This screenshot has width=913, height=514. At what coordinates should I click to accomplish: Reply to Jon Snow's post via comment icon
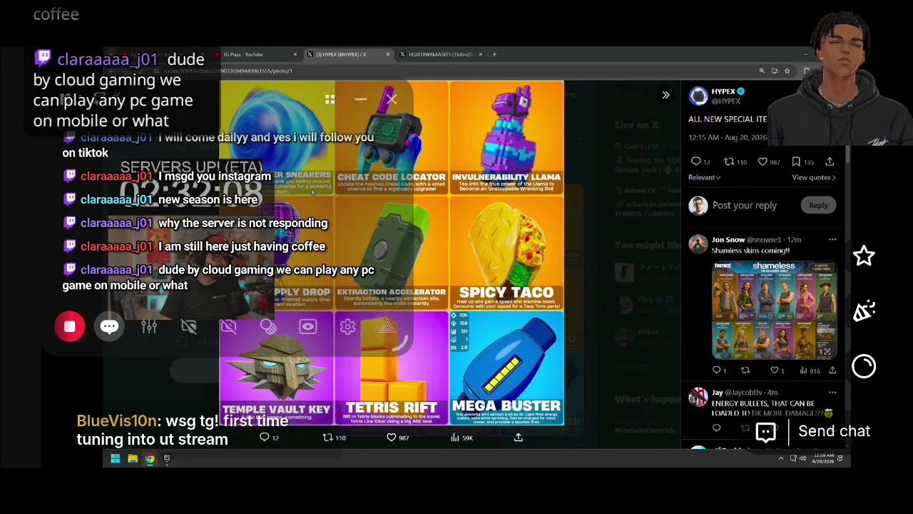pos(719,371)
